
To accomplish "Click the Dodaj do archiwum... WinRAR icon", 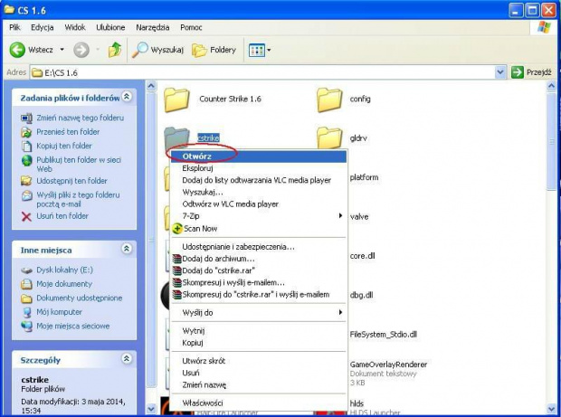I will coord(176,259).
